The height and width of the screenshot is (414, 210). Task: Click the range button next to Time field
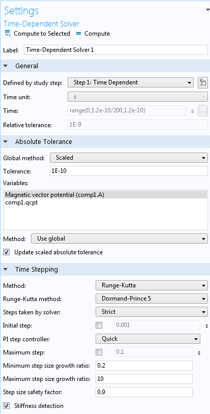pos(202,111)
